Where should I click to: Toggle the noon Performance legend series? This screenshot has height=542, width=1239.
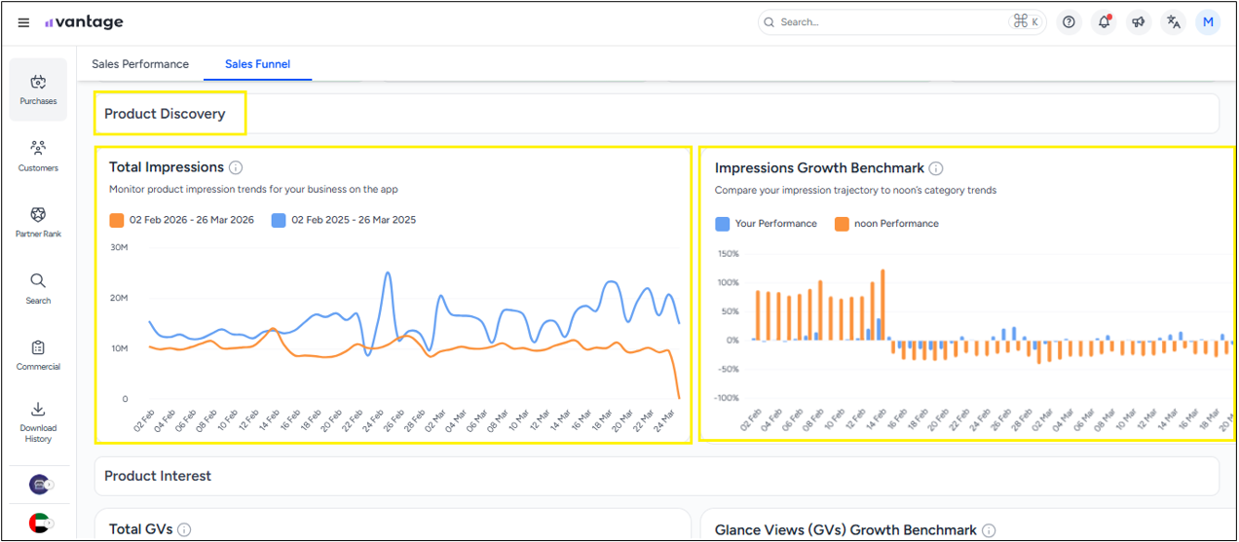[x=886, y=224]
